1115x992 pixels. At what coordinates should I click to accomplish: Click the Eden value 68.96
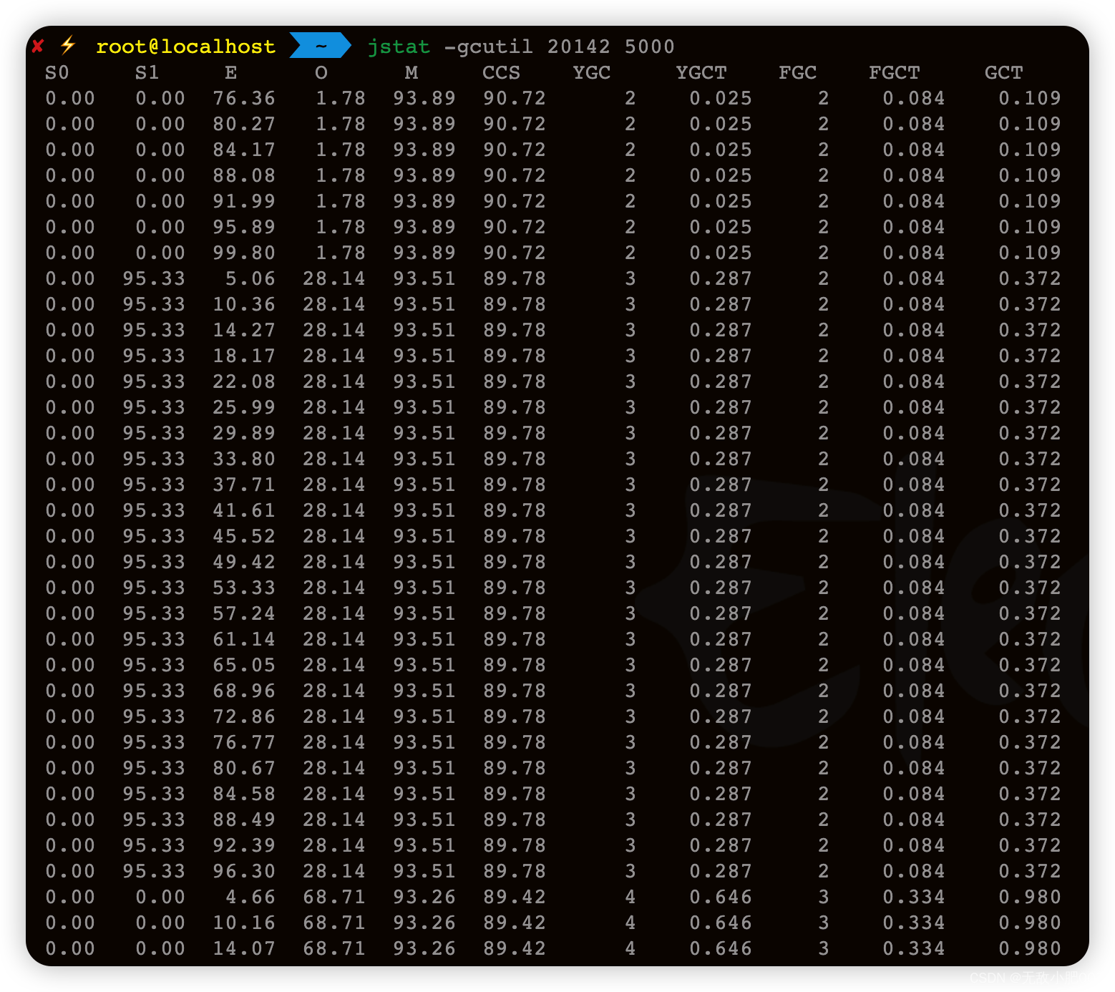[244, 691]
